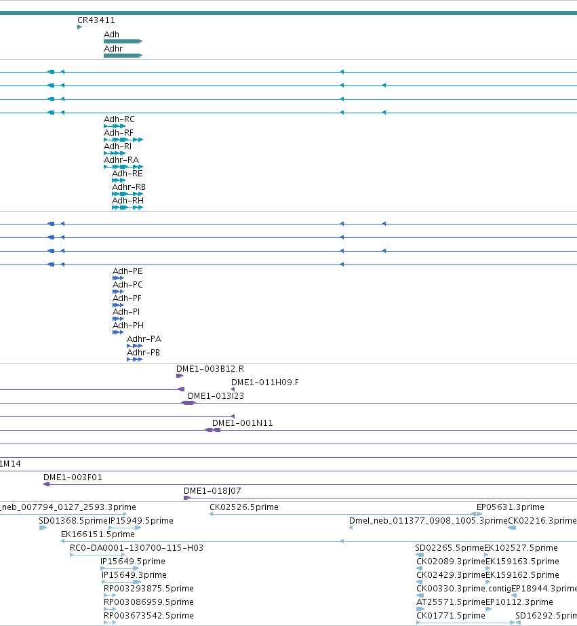Open the Adh-PC protein feature

(118, 292)
